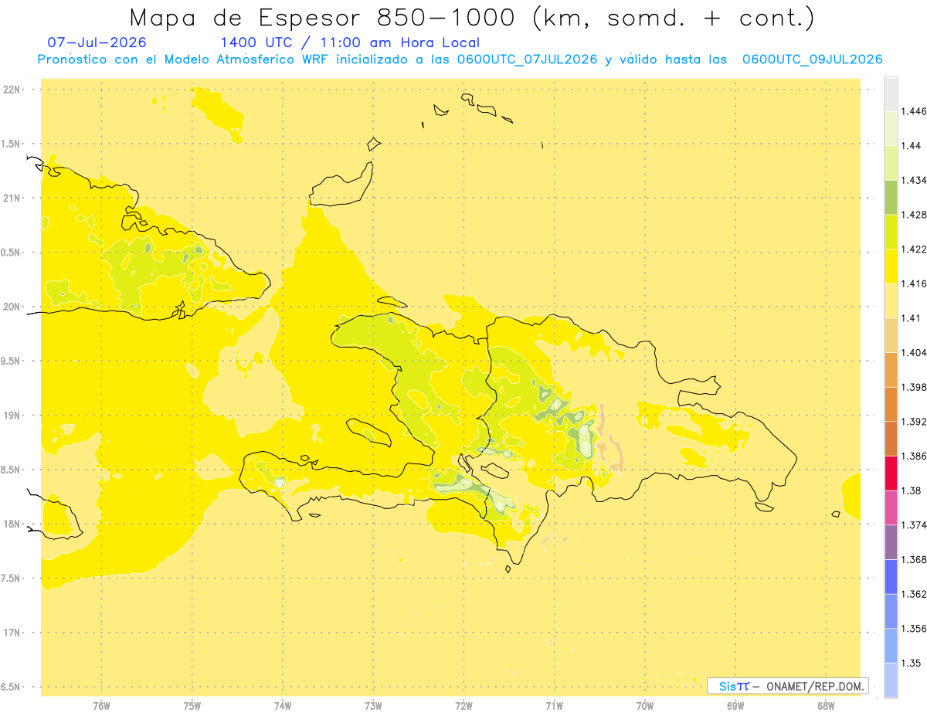Click the "71W" longitude label
The width and height of the screenshot is (927, 716).
(x=554, y=706)
